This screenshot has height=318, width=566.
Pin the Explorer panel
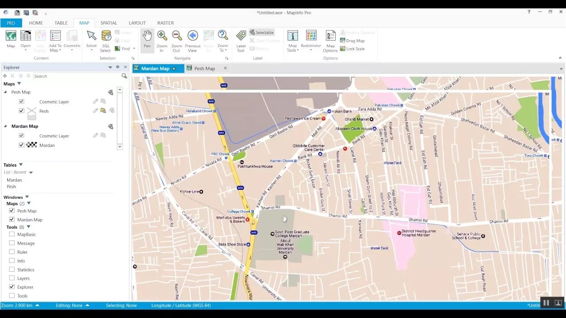click(x=118, y=67)
